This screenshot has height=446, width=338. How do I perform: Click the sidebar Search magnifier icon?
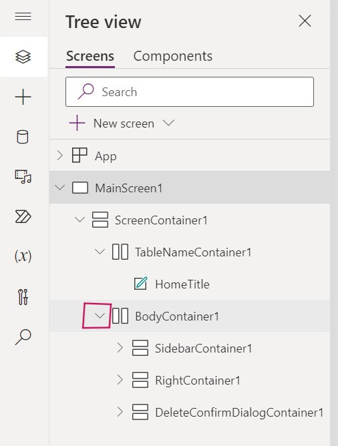[x=23, y=337]
